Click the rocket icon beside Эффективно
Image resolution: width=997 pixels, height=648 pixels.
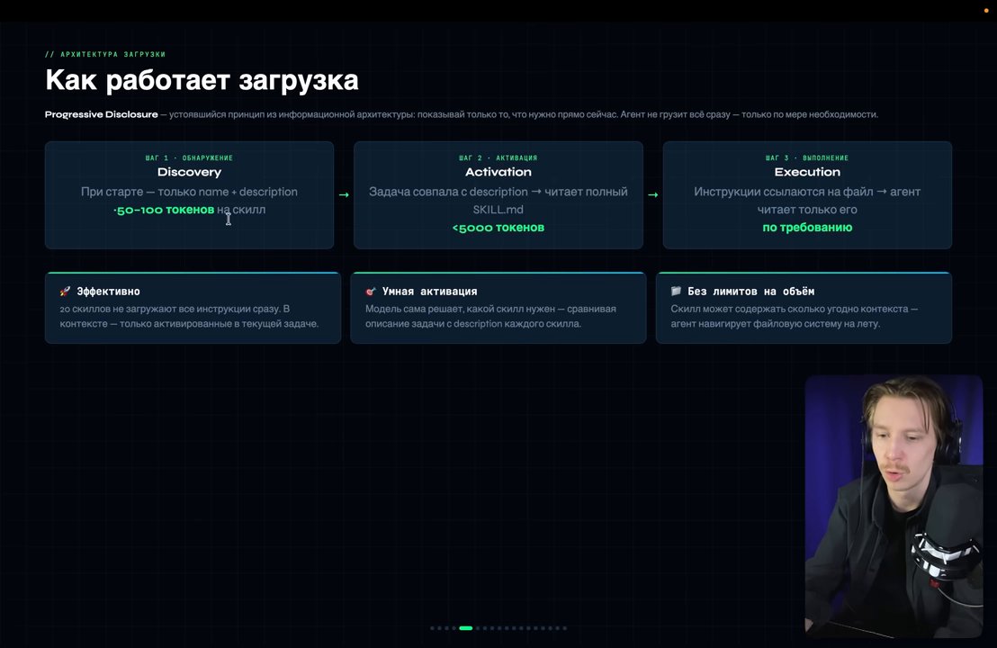[x=65, y=292]
